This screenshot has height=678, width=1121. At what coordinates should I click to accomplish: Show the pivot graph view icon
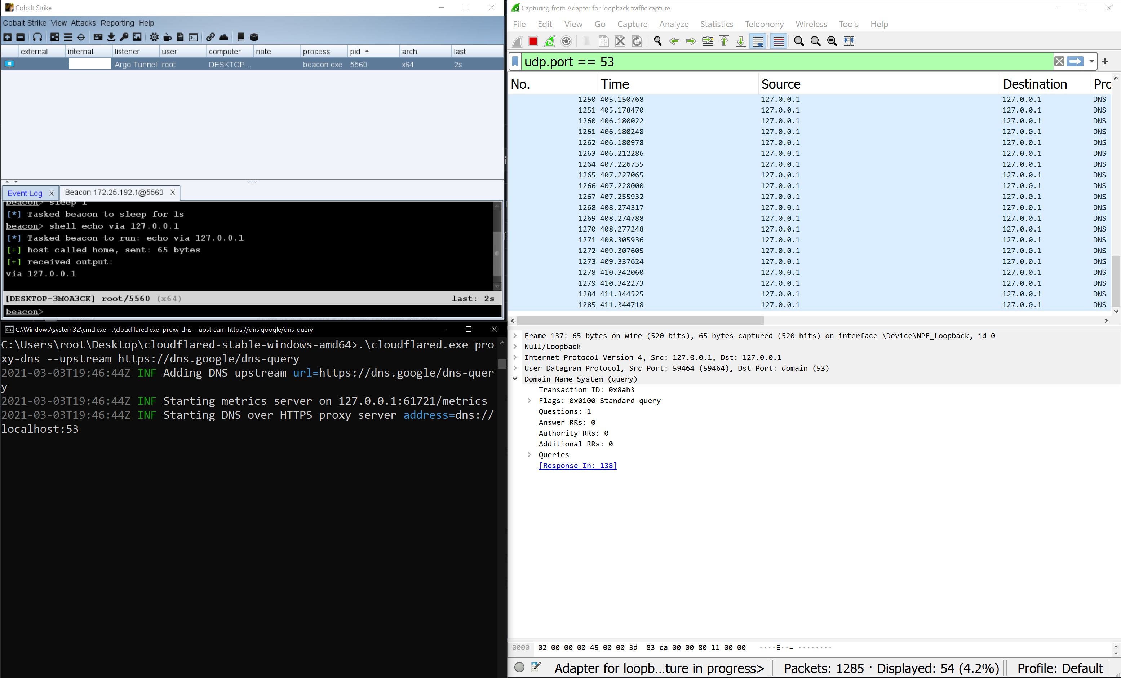(x=54, y=38)
